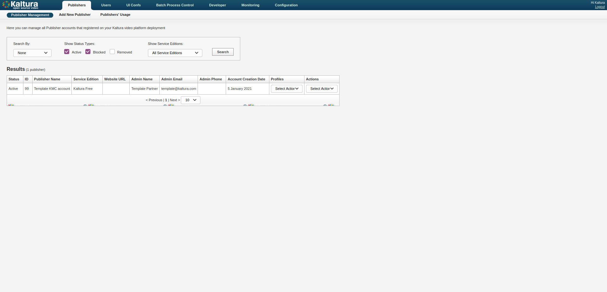Click the Admin Phone column header
Screen dimensions: 607x292
[x=212, y=79]
